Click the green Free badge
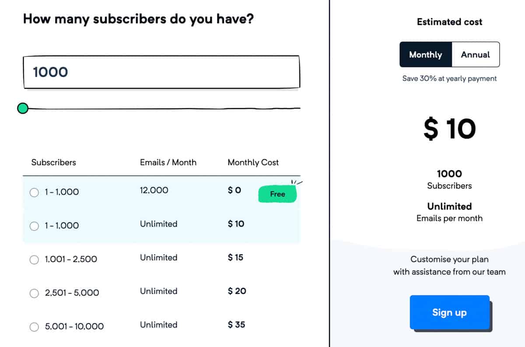Viewport: 525px width, 347px height. click(x=277, y=194)
